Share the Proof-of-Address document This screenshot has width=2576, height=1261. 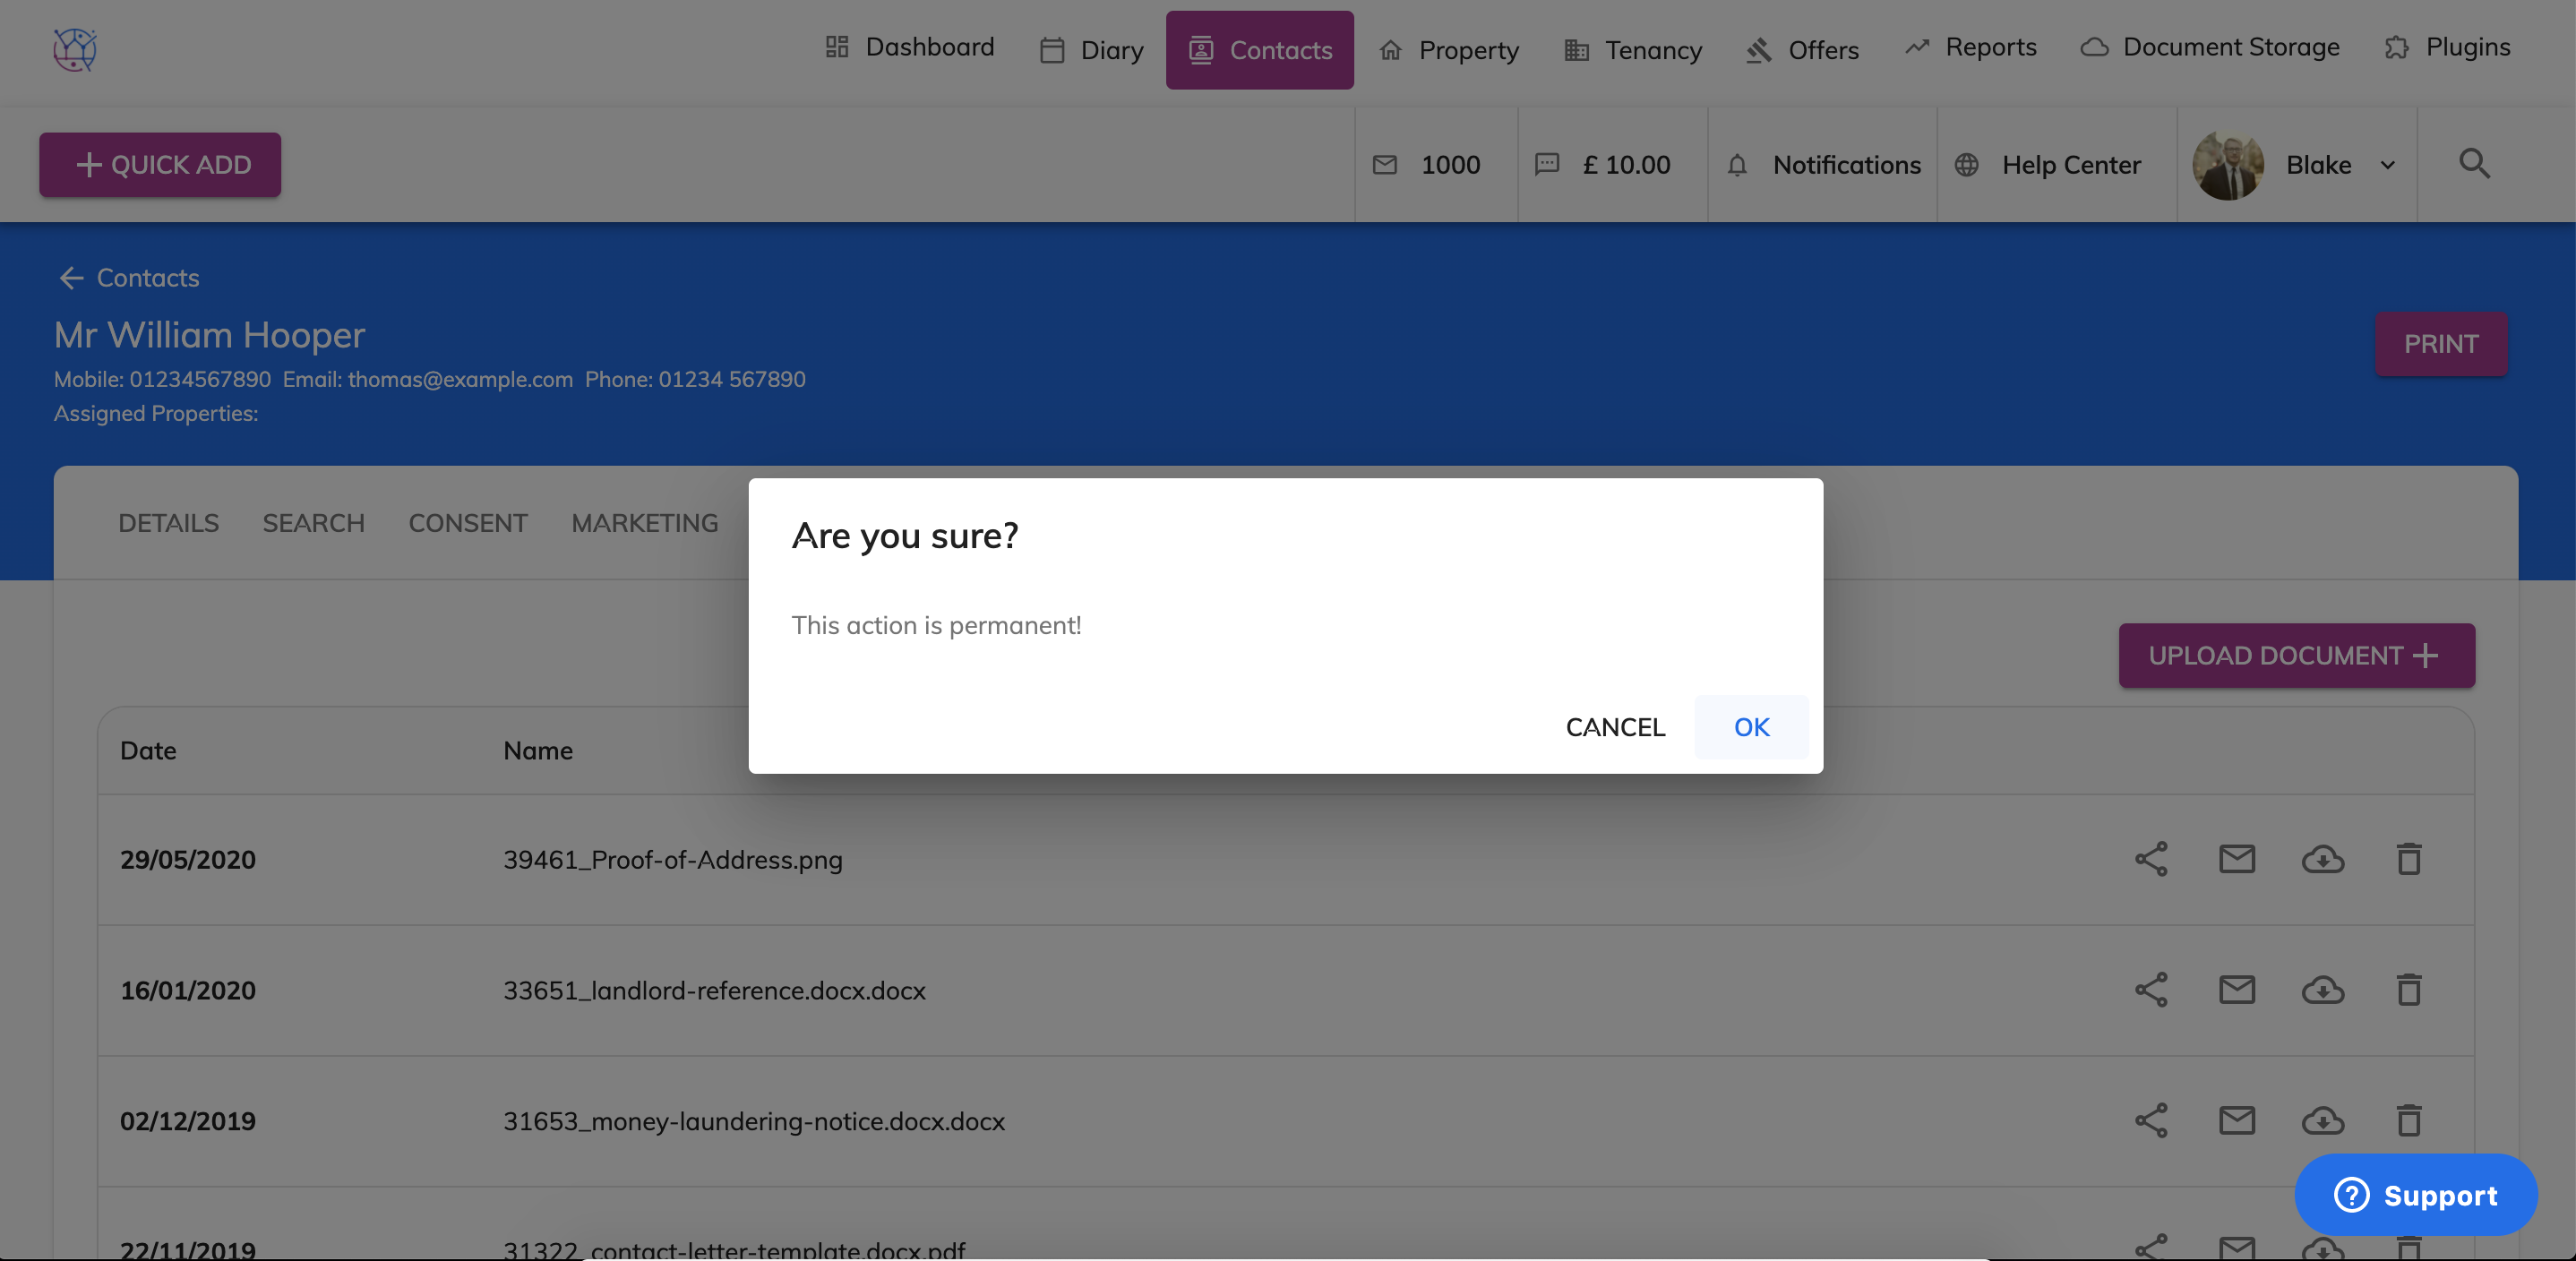pos(2151,859)
